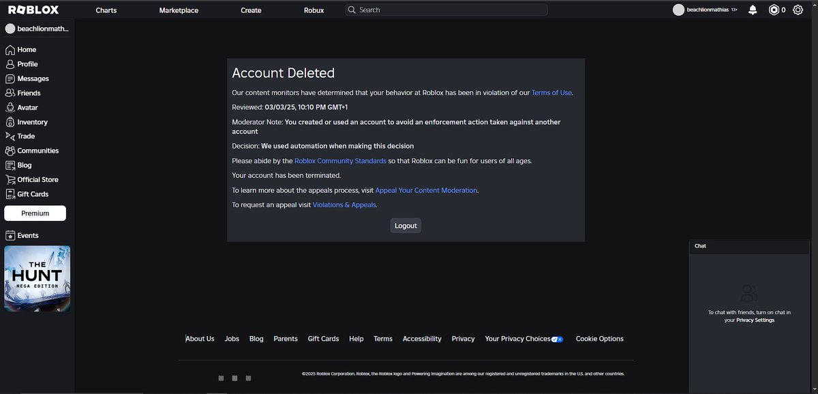
Task: Click the icon beside Messages
Action: (10, 78)
